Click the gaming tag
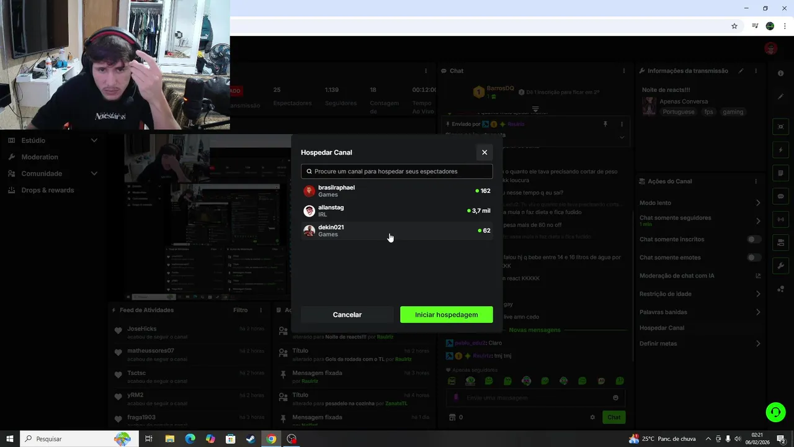This screenshot has width=794, height=447. click(x=733, y=112)
